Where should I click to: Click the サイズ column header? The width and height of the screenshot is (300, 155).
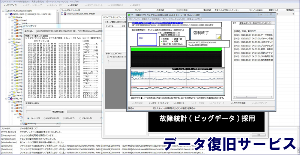[138, 10]
